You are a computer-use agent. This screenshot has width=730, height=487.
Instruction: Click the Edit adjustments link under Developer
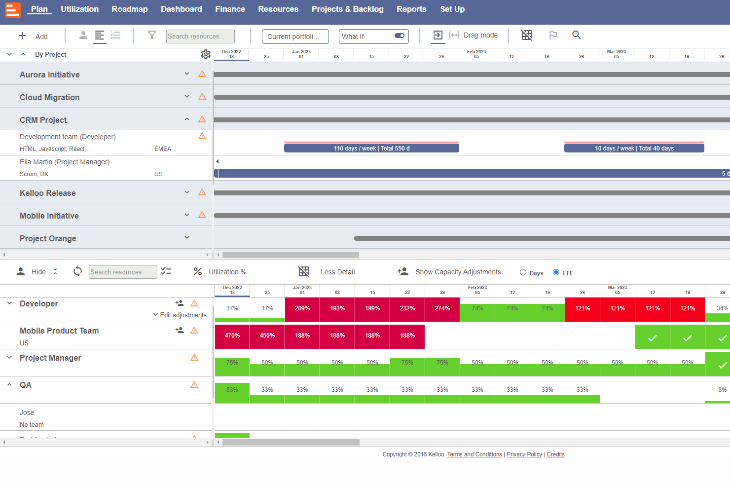(183, 315)
